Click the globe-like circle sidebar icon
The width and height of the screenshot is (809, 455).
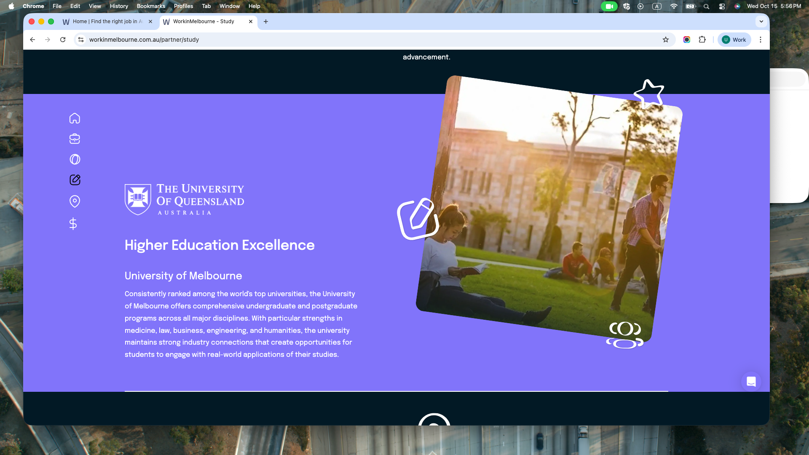[x=75, y=159]
